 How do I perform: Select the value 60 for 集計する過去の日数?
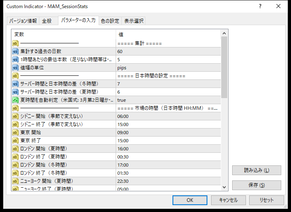168,51
